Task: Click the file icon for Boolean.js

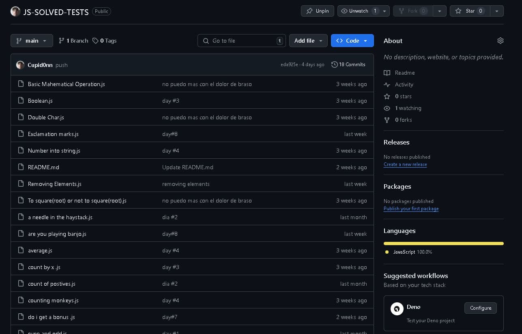Action: (x=21, y=101)
